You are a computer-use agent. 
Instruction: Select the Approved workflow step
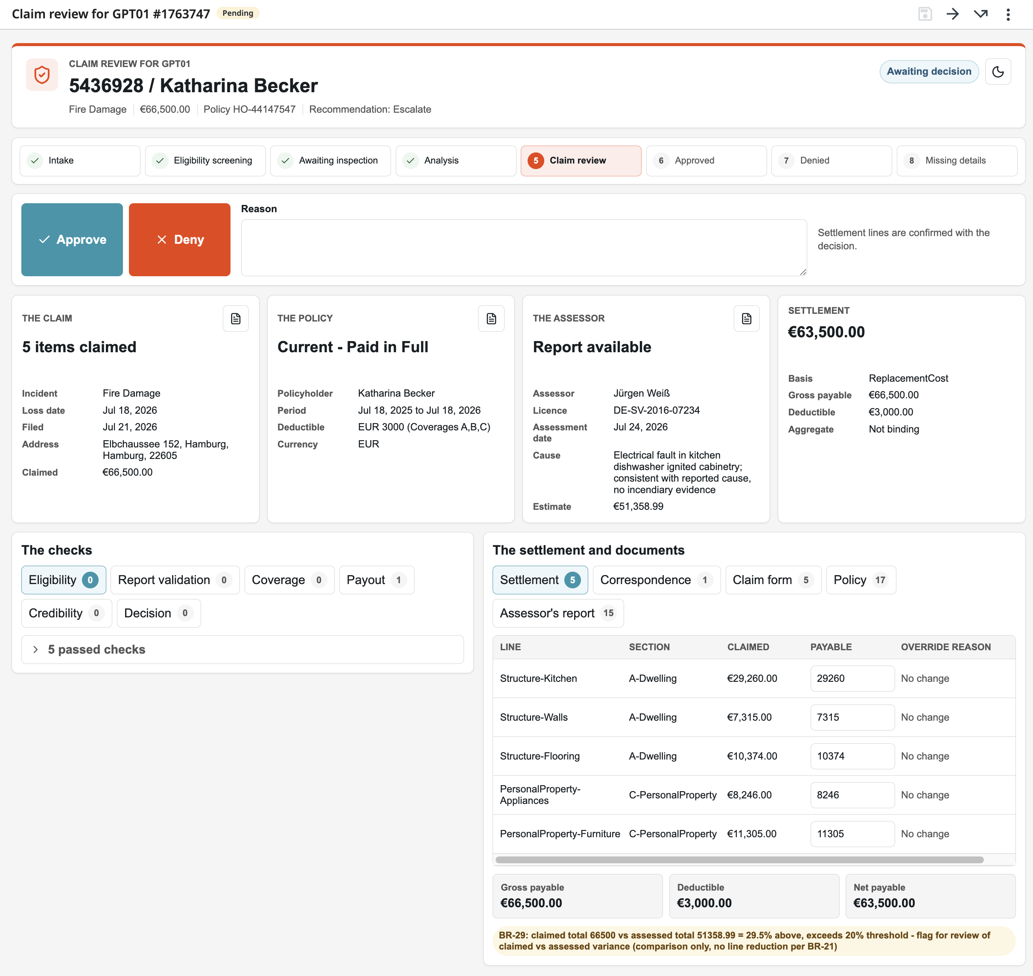pos(706,161)
